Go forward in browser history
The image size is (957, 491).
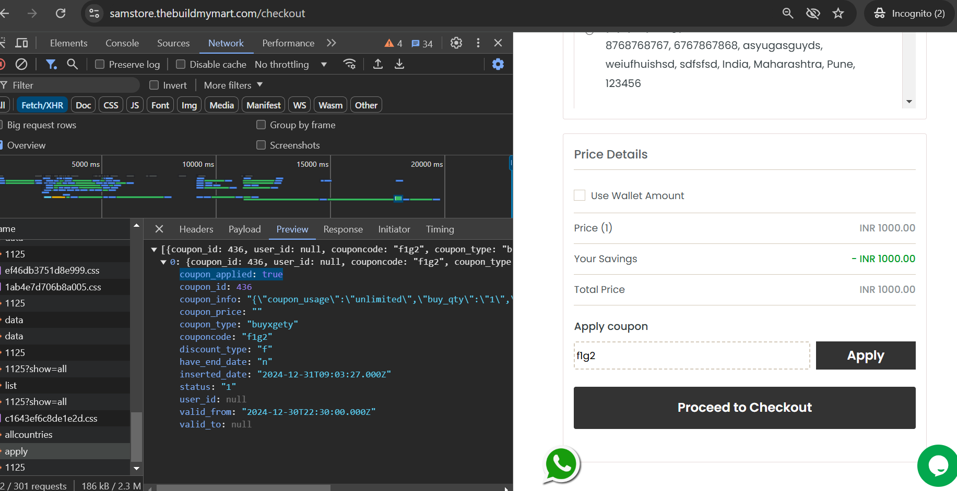coord(32,13)
